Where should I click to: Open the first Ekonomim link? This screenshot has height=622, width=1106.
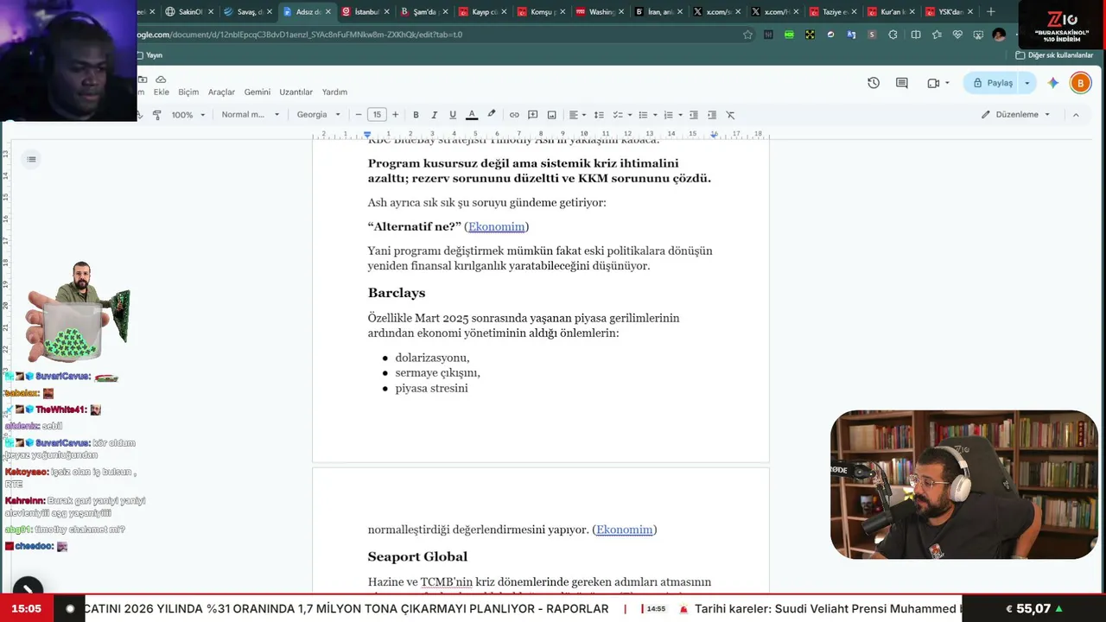pyautogui.click(x=497, y=226)
